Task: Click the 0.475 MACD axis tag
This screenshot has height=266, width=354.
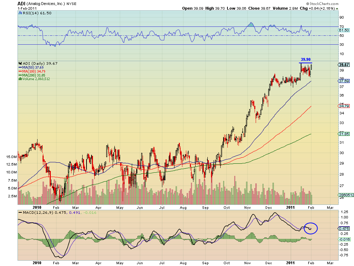Action: [344, 228]
